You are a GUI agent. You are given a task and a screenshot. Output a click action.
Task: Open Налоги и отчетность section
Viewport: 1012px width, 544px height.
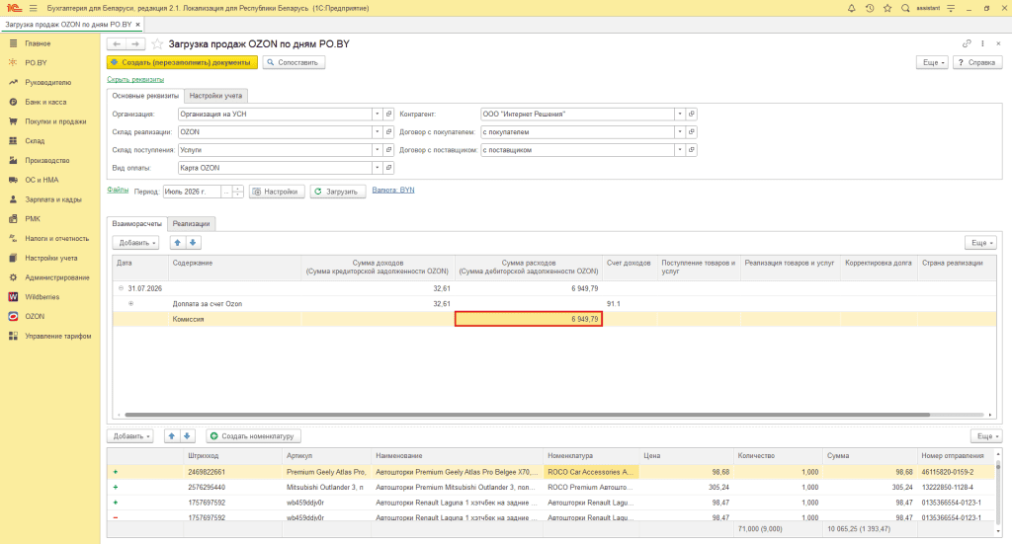(x=56, y=239)
